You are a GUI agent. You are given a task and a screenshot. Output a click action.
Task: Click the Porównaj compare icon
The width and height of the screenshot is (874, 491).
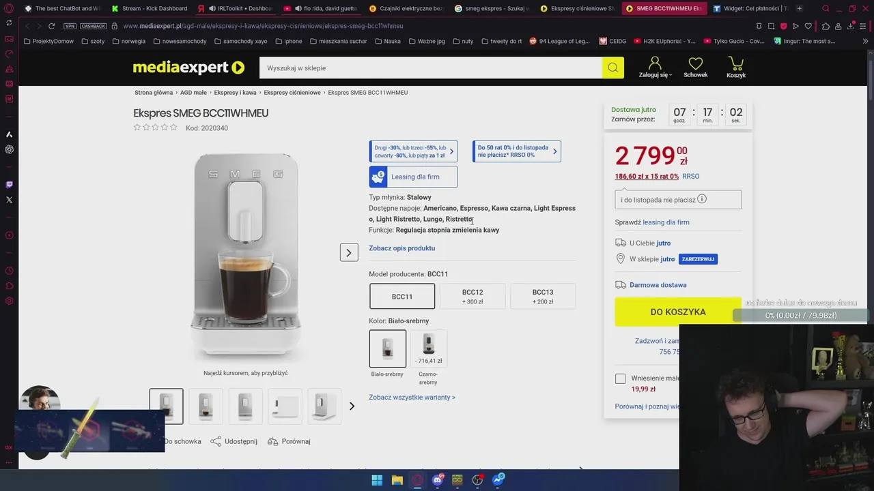pos(272,441)
